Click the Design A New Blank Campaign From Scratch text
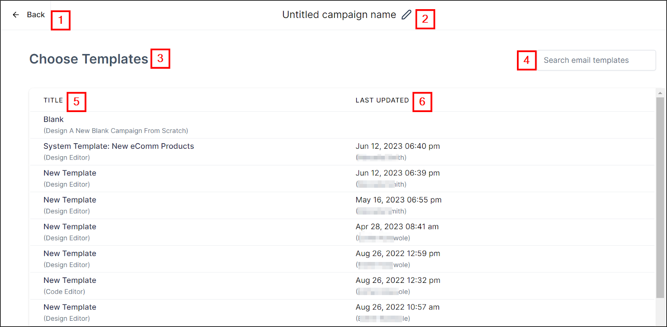Image resolution: width=667 pixels, height=327 pixels. pyautogui.click(x=115, y=130)
